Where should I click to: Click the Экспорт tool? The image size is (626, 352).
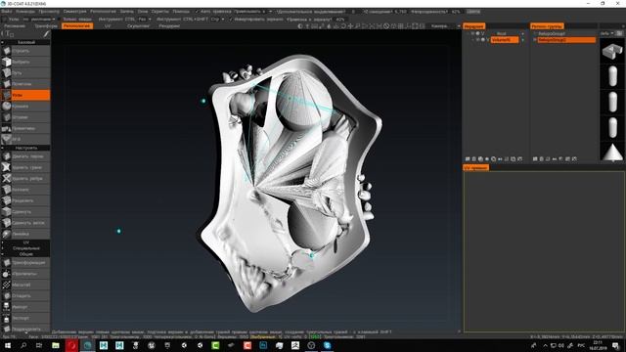(x=25, y=318)
